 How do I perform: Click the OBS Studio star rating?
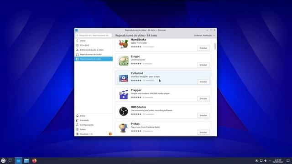coord(136,114)
